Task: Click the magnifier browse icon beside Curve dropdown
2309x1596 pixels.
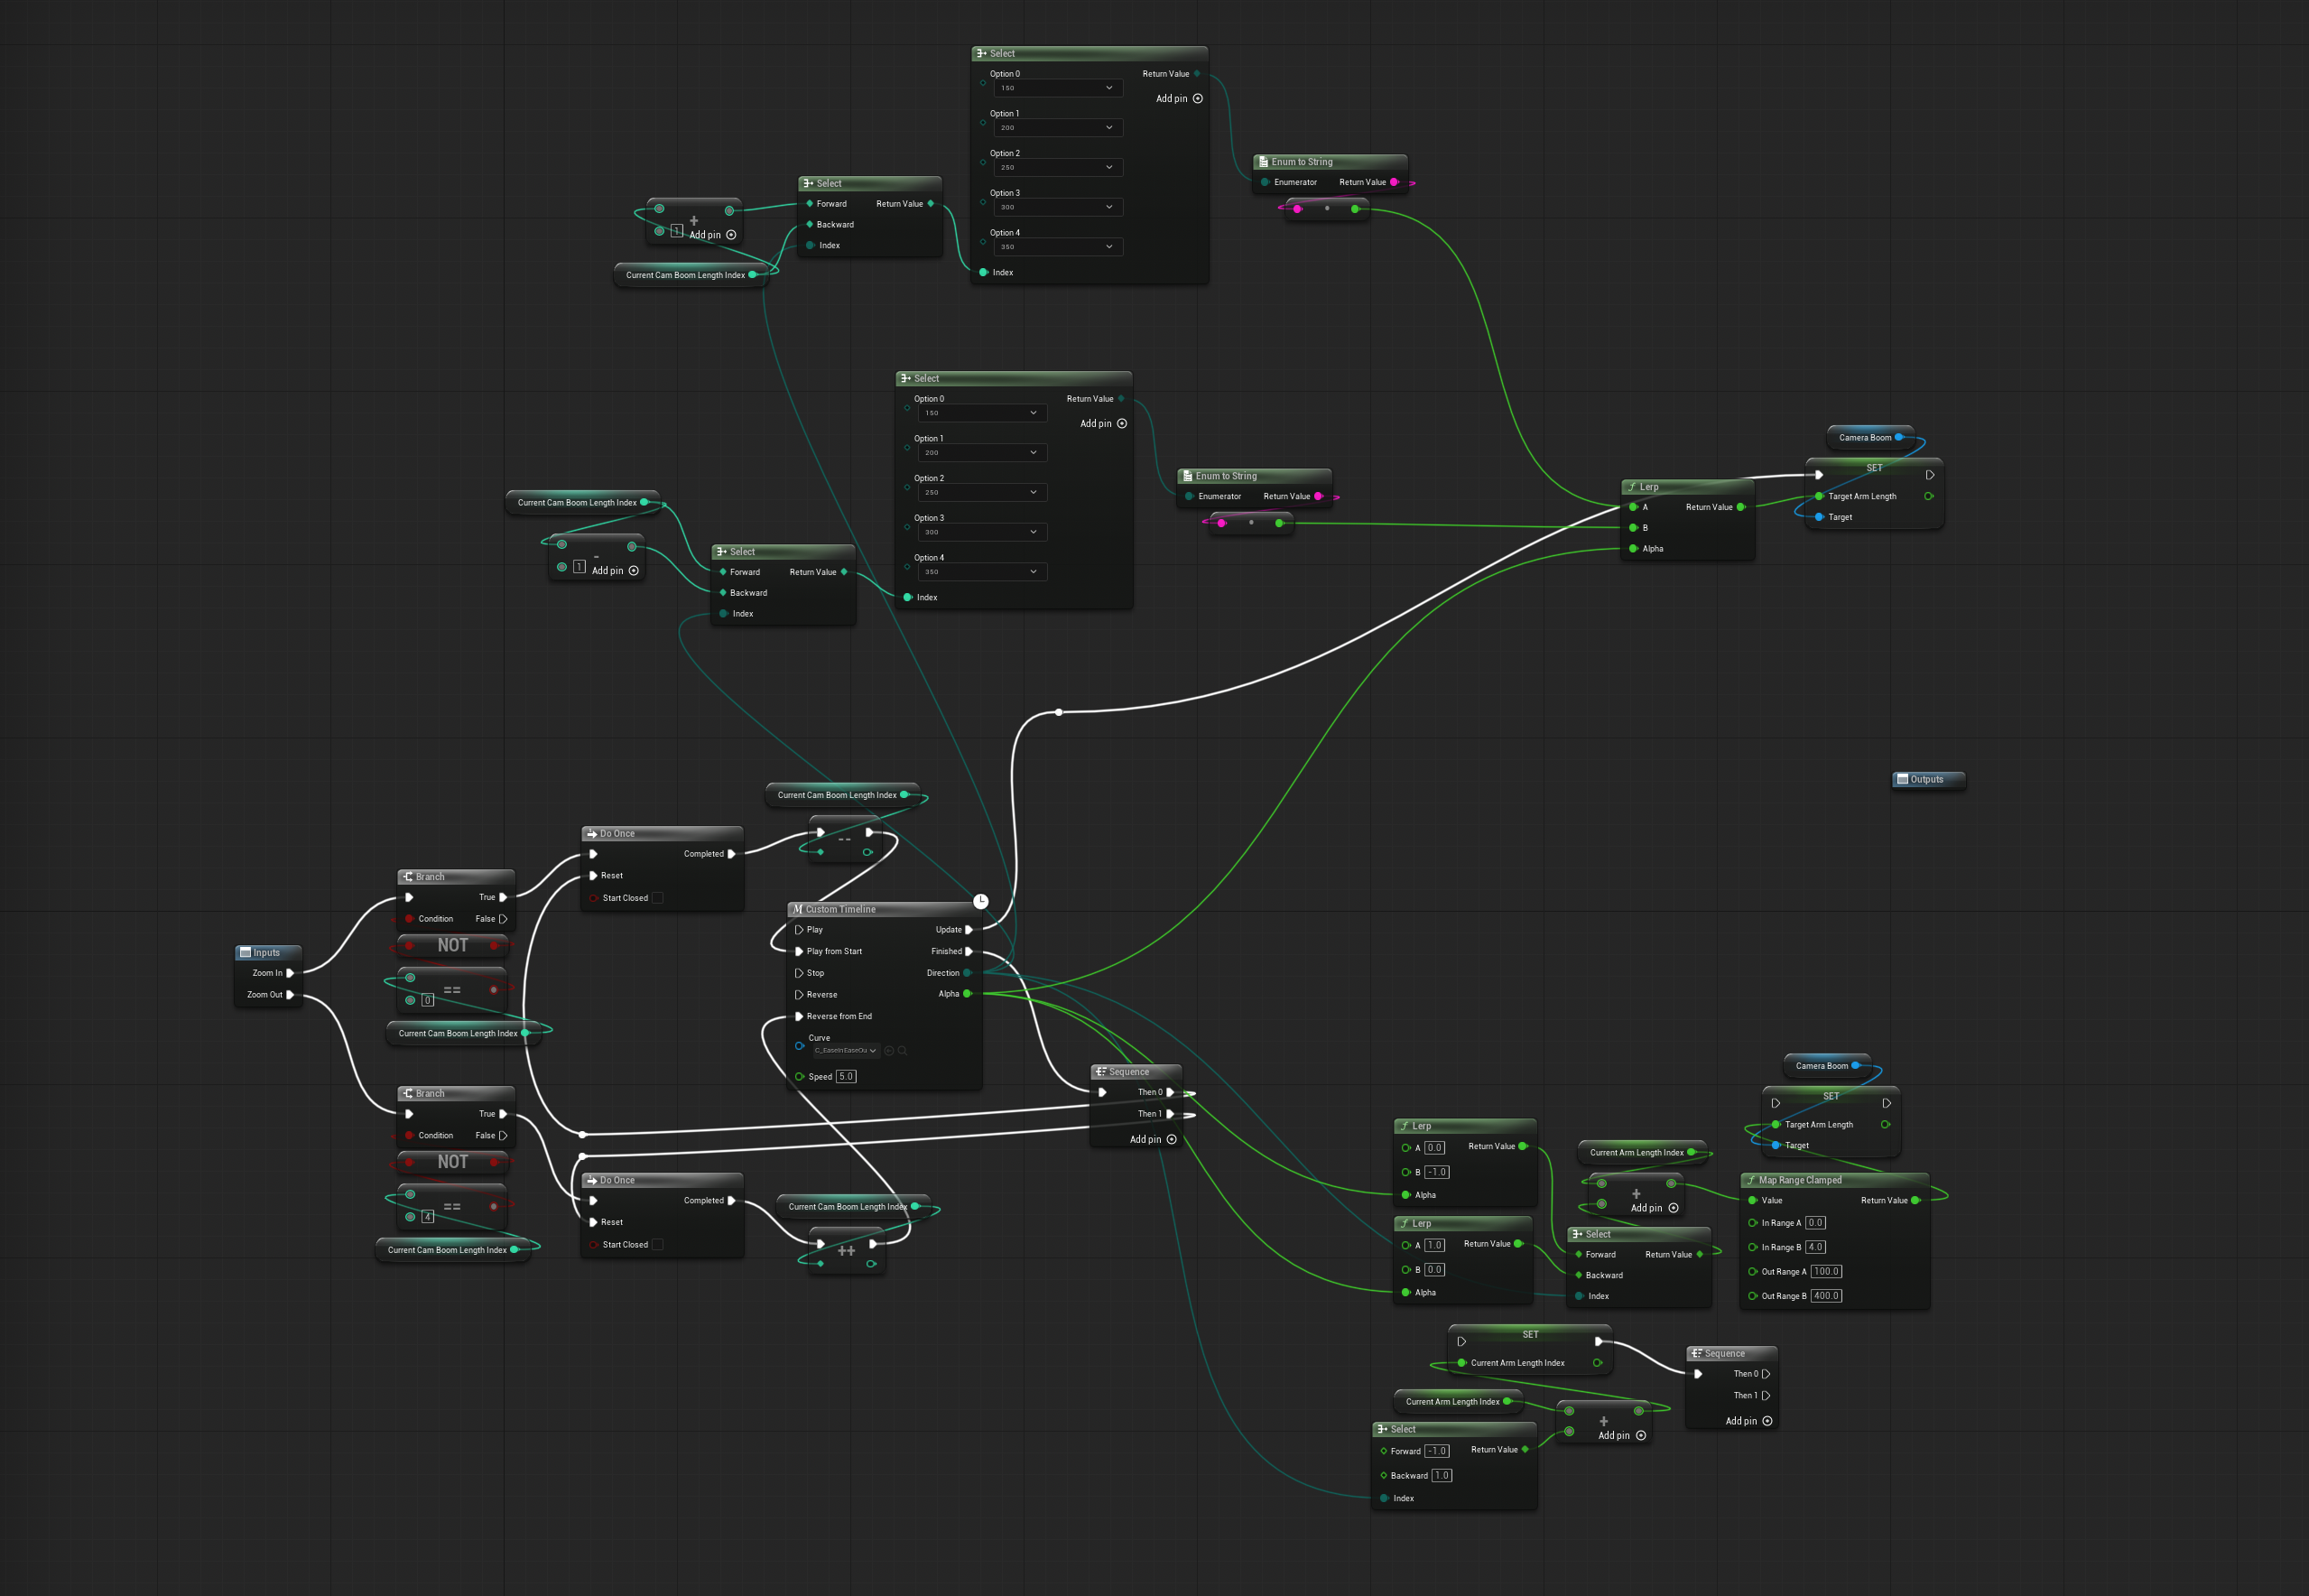Action: tap(903, 1050)
